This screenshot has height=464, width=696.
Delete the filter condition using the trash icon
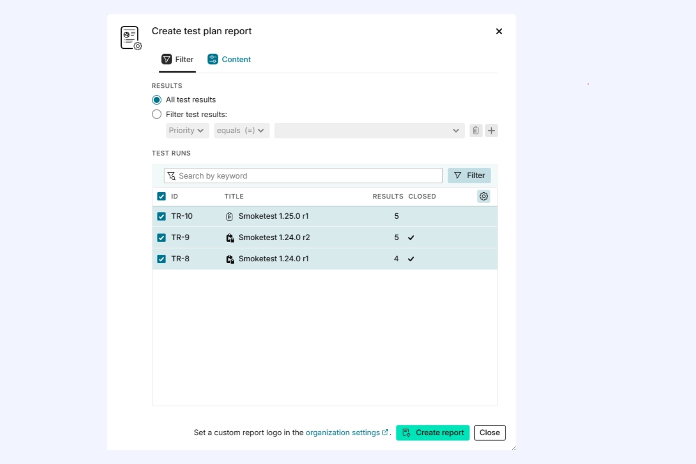(475, 130)
